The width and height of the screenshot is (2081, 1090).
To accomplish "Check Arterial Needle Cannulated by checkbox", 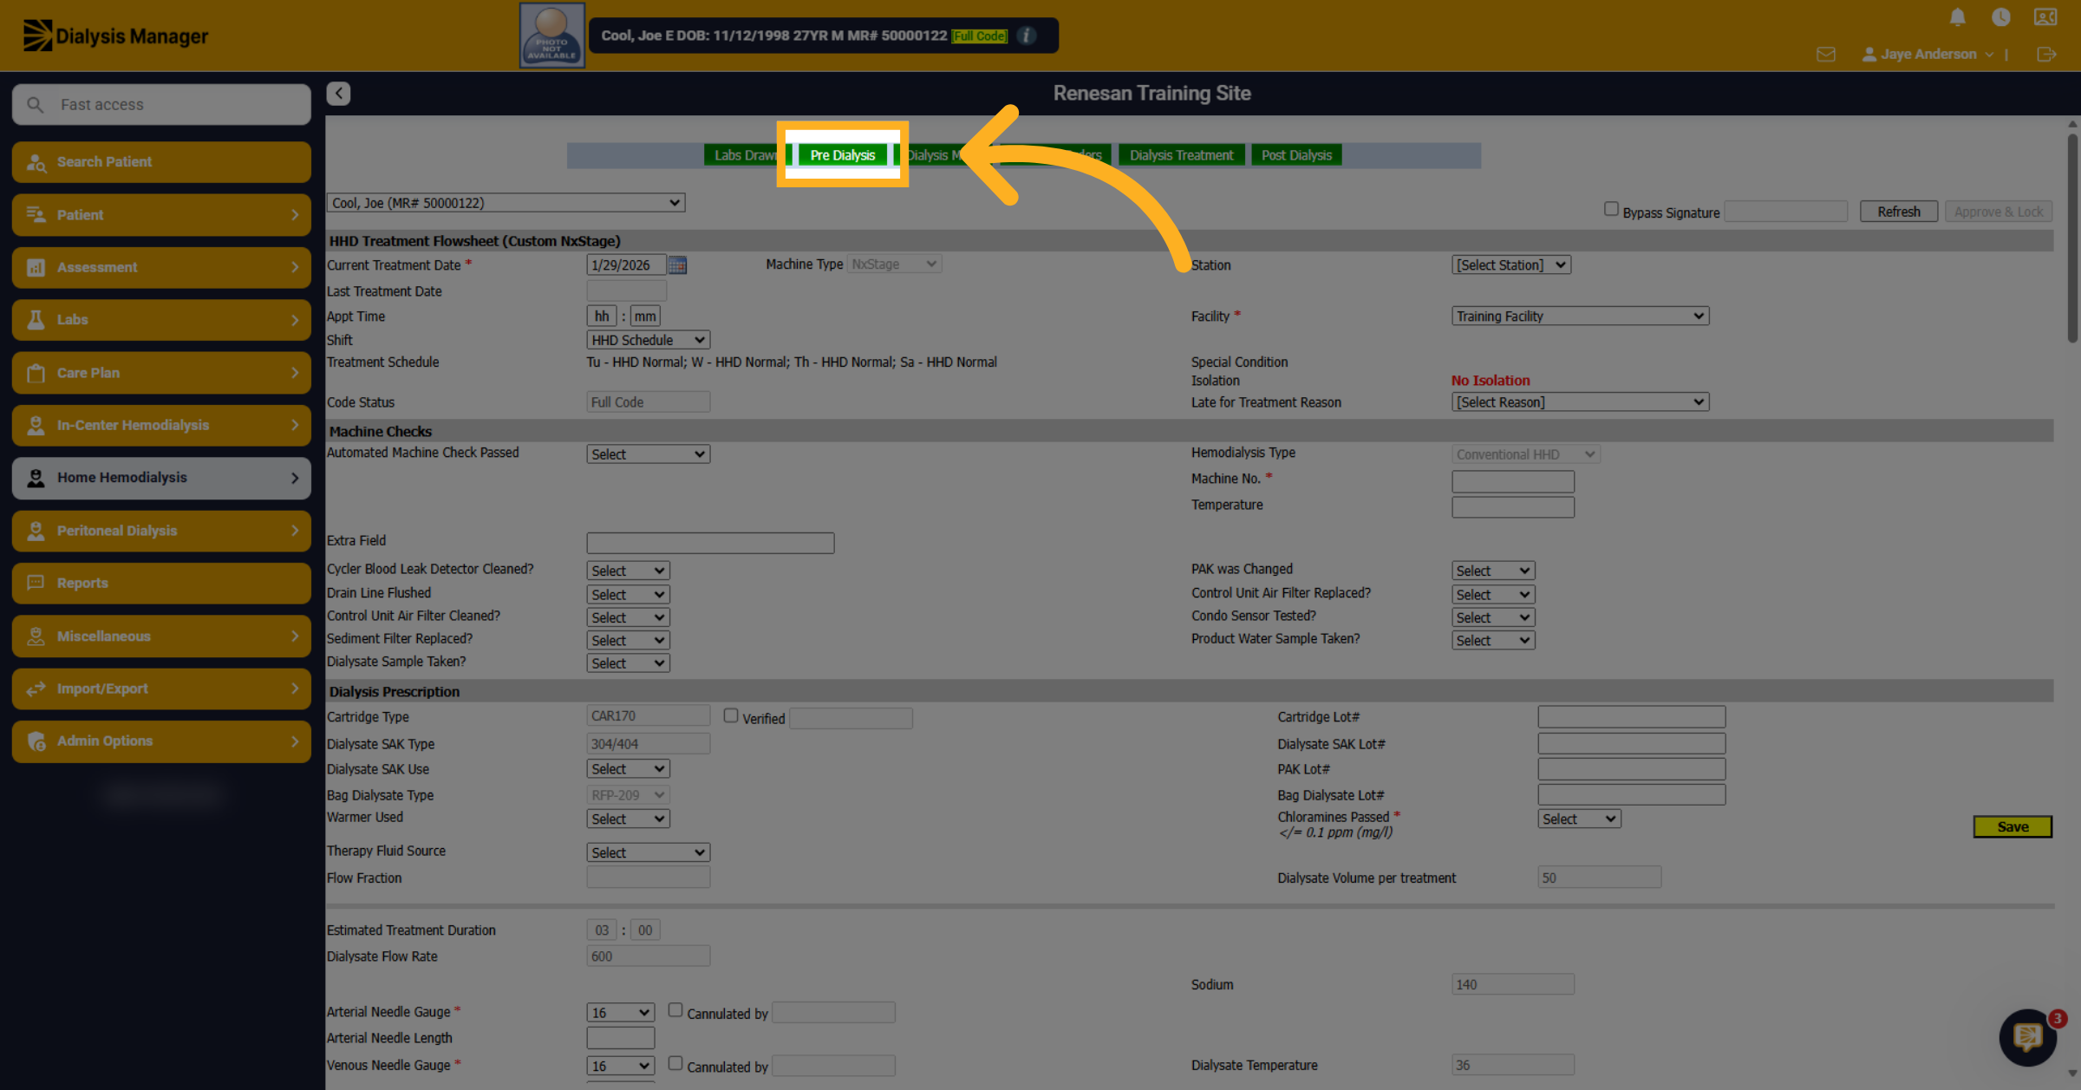I will click(x=675, y=1010).
